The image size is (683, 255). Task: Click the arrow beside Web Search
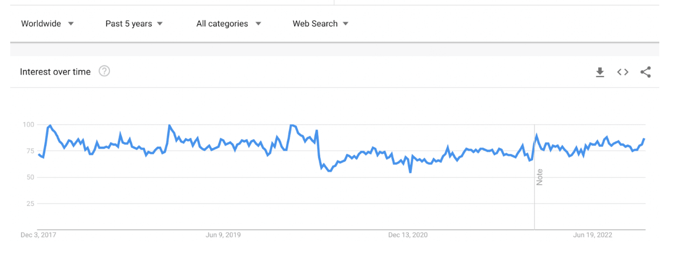(346, 24)
